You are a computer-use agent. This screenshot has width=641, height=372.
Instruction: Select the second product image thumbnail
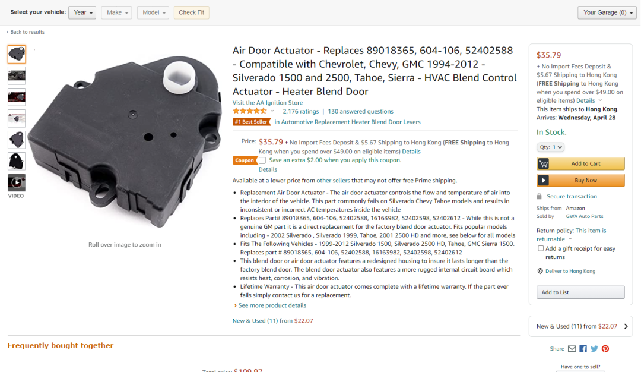(17, 75)
